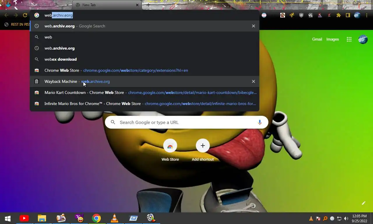Close the New Tab tab

coord(137,5)
